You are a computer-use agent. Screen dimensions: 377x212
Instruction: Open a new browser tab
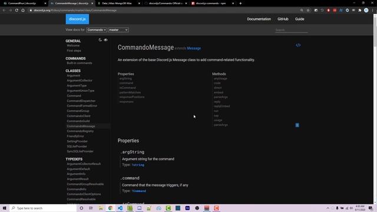pos(240,4)
